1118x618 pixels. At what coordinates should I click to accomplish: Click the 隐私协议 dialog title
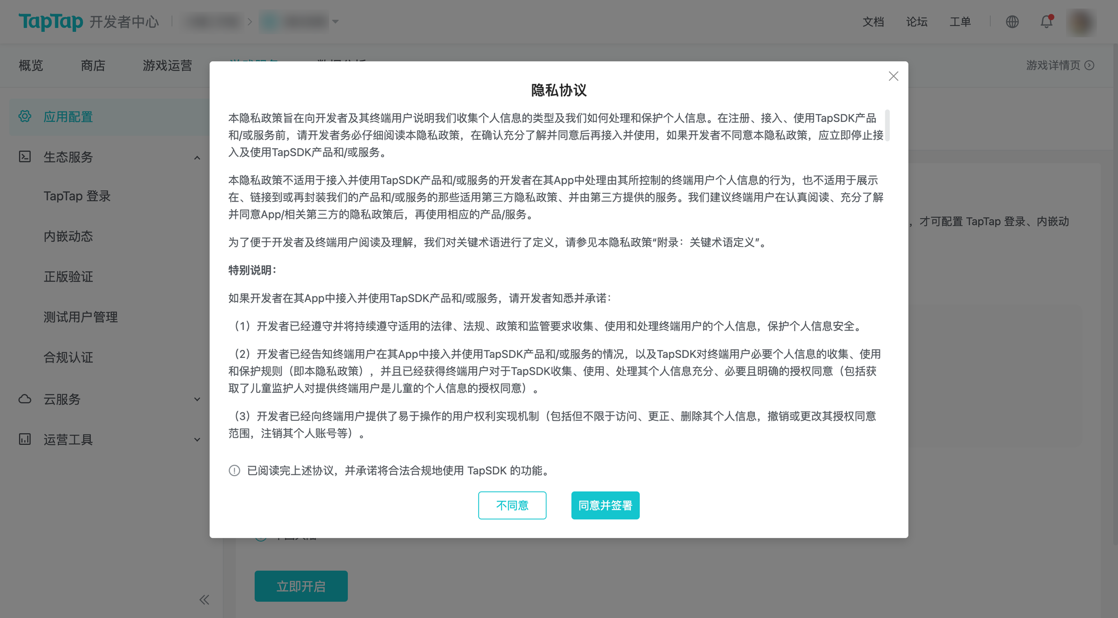coord(559,90)
